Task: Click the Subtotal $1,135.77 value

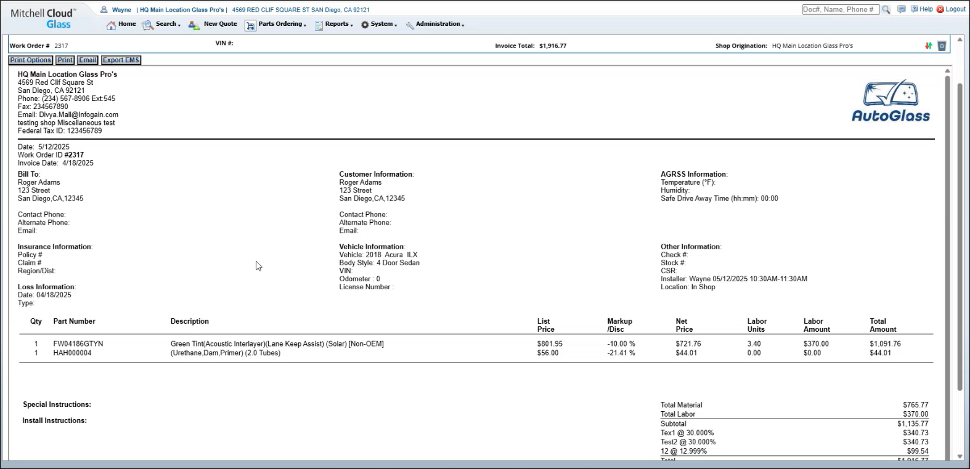Action: click(913, 424)
